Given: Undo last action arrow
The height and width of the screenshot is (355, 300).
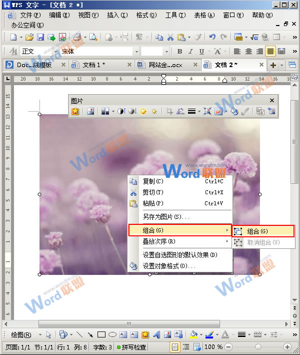Looking at the screenshot, I should point(212,37).
